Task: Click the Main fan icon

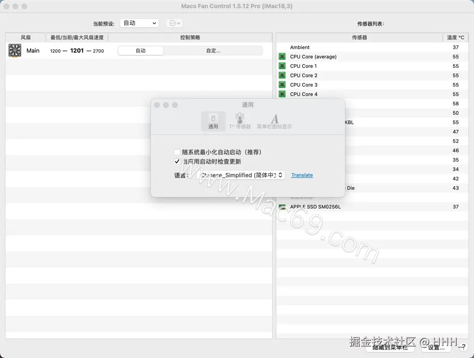Action: pyautogui.click(x=15, y=51)
